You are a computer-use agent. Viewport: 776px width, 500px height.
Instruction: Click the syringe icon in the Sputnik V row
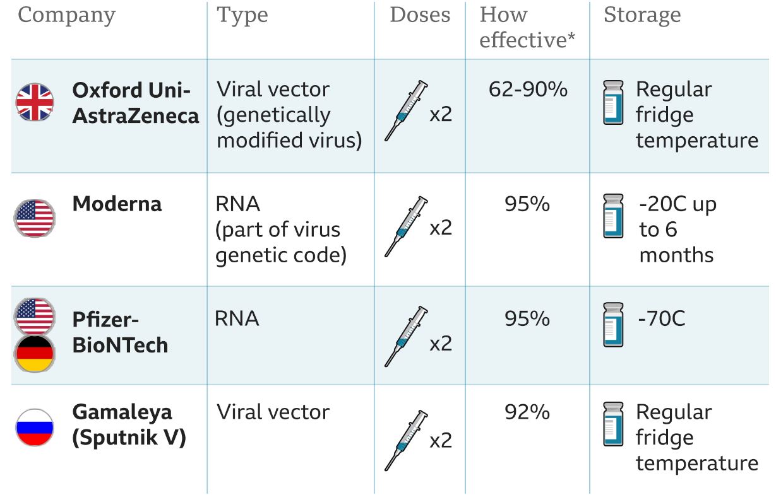[405, 440]
